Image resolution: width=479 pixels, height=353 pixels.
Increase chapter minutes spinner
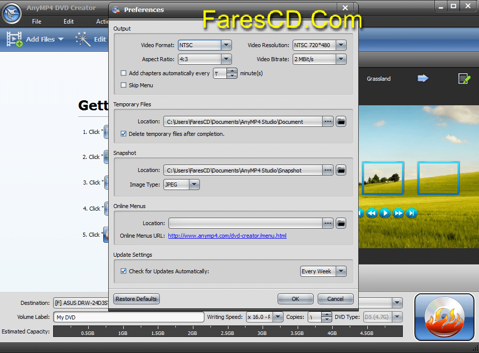[x=232, y=71]
